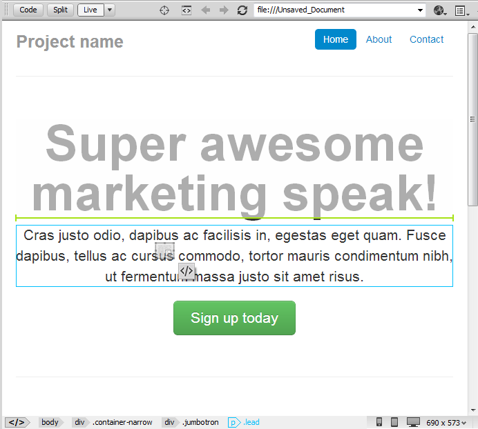Screen dimensions: 478x429
Task: Switch to Live view mode
Action: pos(90,10)
